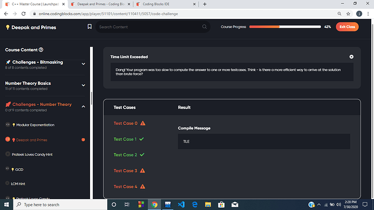Close the Coding Blocks IDE tab
The height and width of the screenshot is (210, 374).
pyautogui.click(x=194, y=4)
